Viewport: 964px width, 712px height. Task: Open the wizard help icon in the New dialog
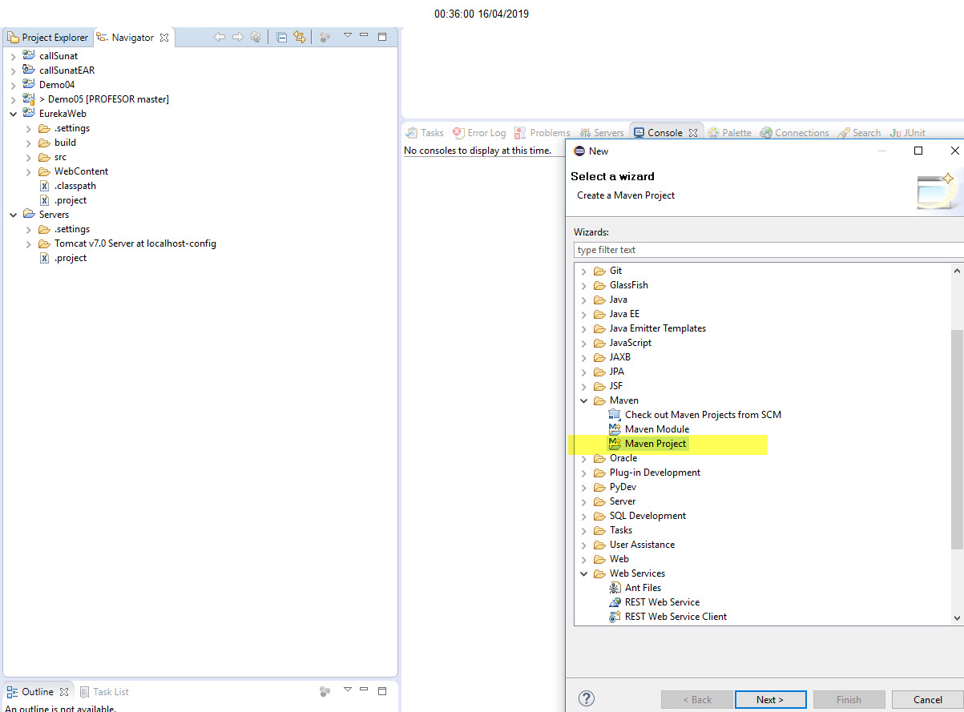click(x=586, y=699)
